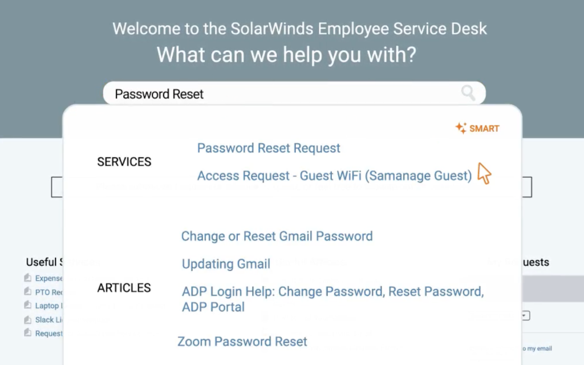
Task: Open the Expense useful service link
Action: click(x=49, y=278)
